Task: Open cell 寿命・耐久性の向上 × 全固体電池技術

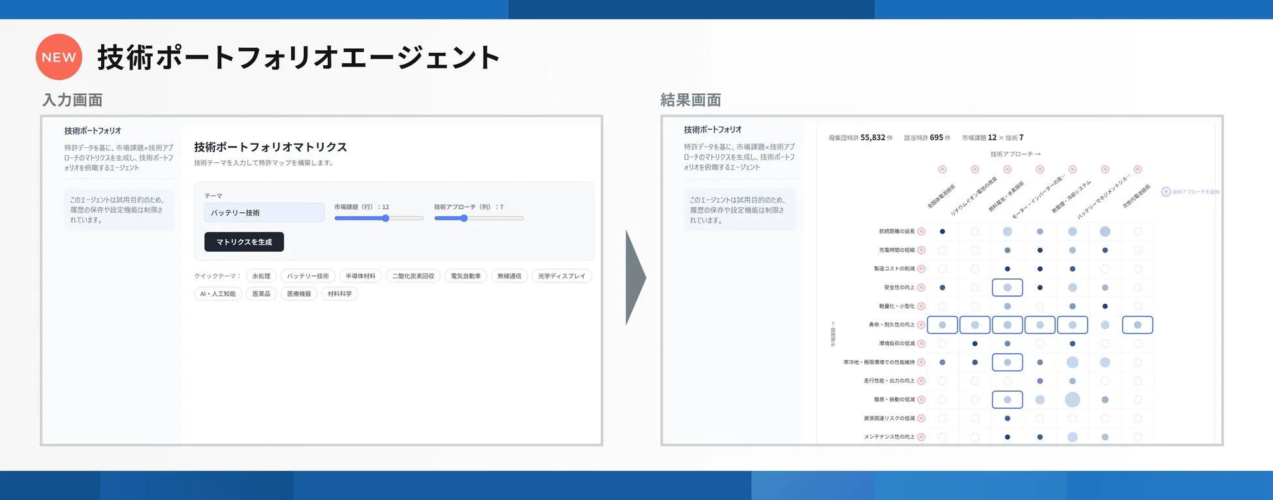Action: tap(942, 325)
